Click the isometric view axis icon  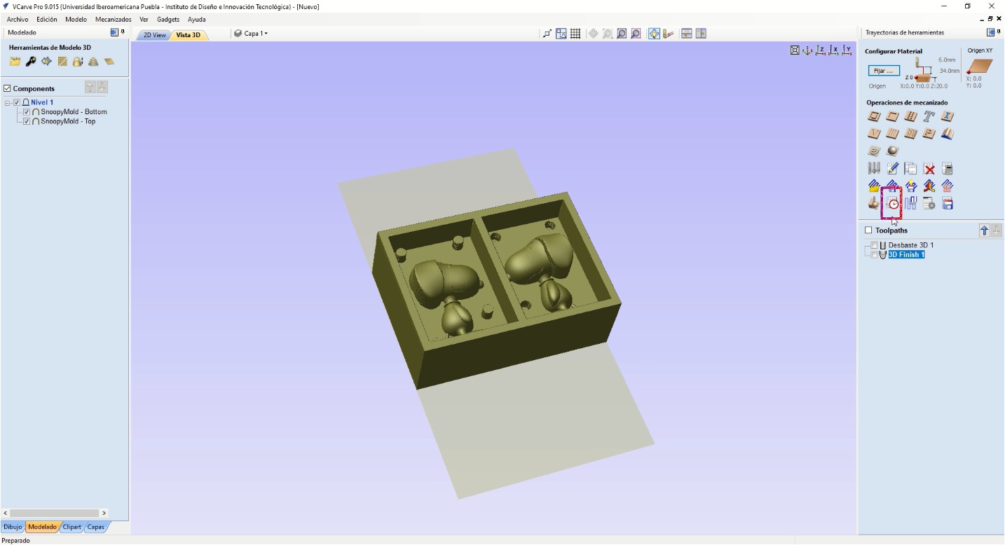pyautogui.click(x=807, y=50)
